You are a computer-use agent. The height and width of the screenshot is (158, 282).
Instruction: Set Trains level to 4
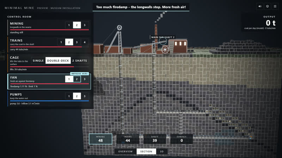(85, 42)
